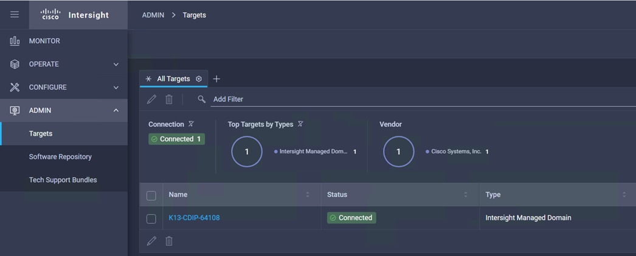Click the Status column header
This screenshot has width=636, height=256.
tap(337, 195)
